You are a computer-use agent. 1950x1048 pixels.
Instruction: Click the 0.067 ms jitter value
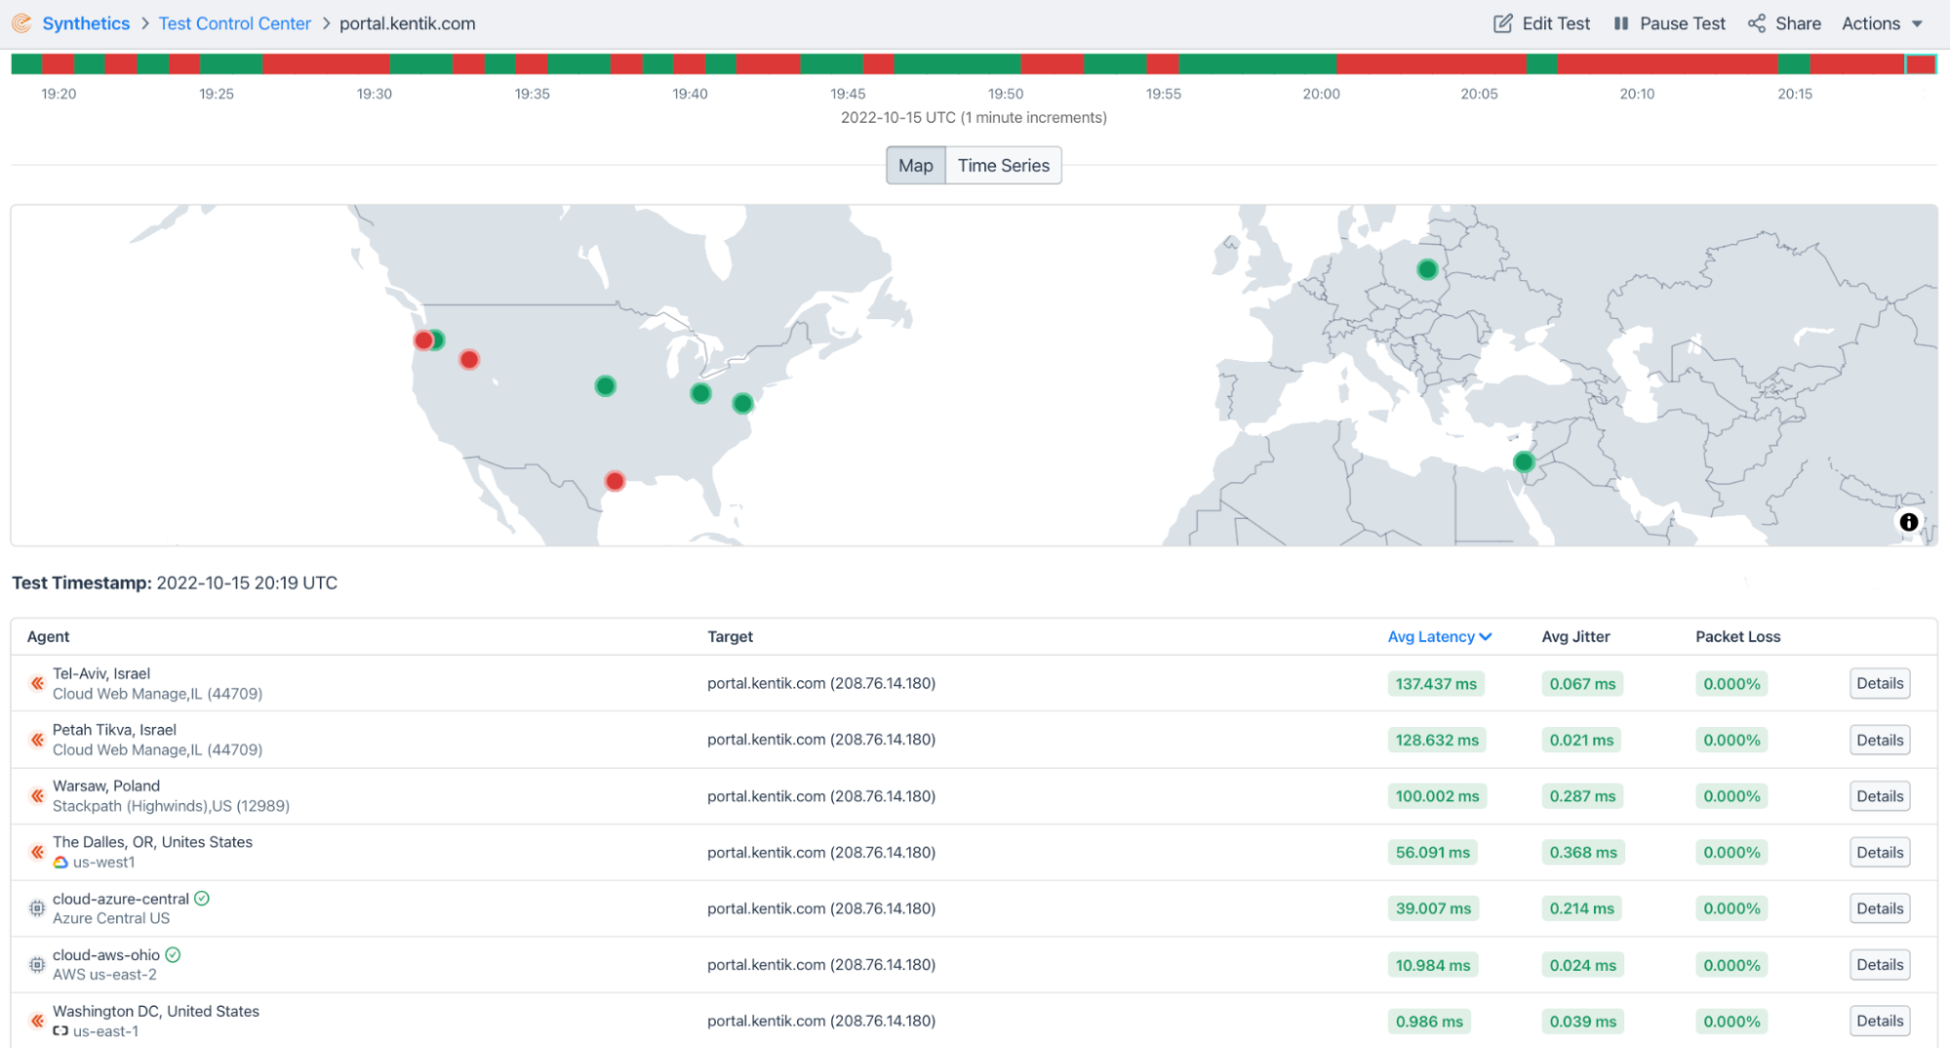point(1582,684)
